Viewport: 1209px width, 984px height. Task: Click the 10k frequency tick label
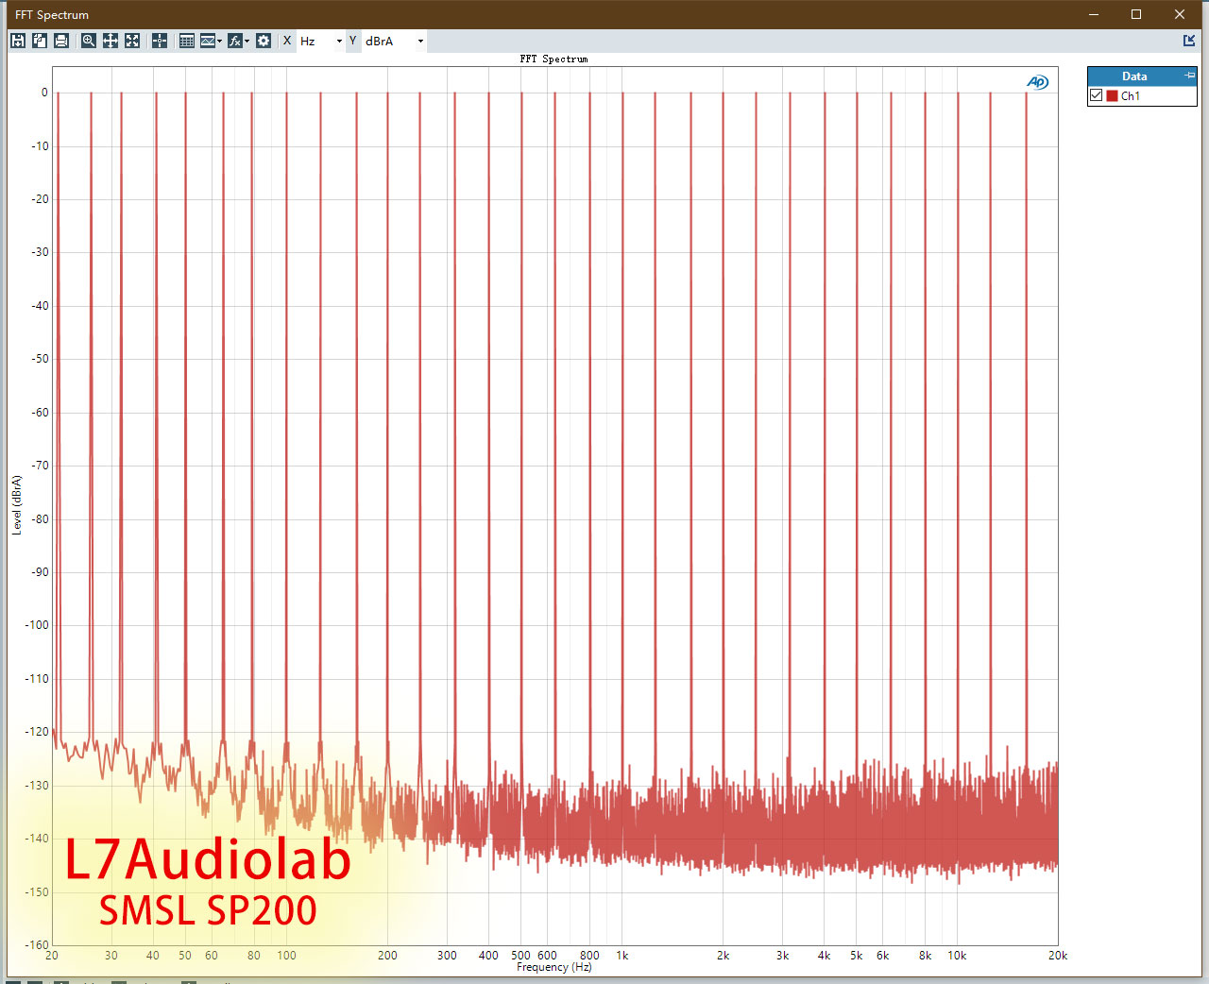click(x=957, y=956)
